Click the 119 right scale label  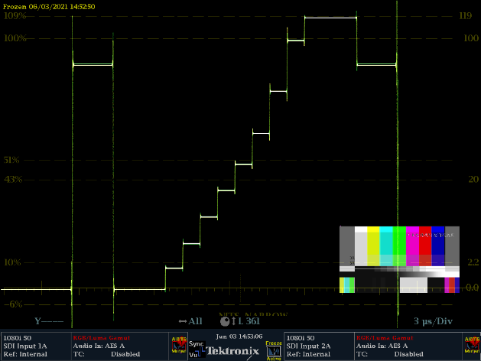point(466,15)
